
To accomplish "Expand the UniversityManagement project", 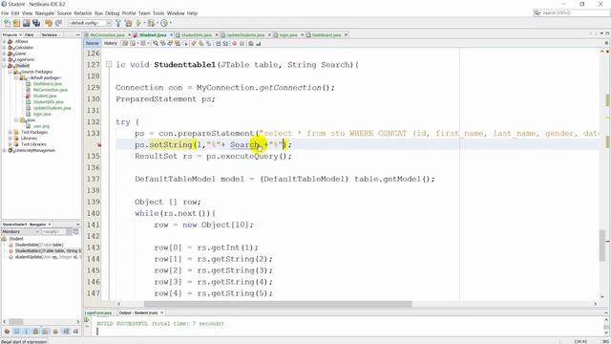I will point(4,150).
